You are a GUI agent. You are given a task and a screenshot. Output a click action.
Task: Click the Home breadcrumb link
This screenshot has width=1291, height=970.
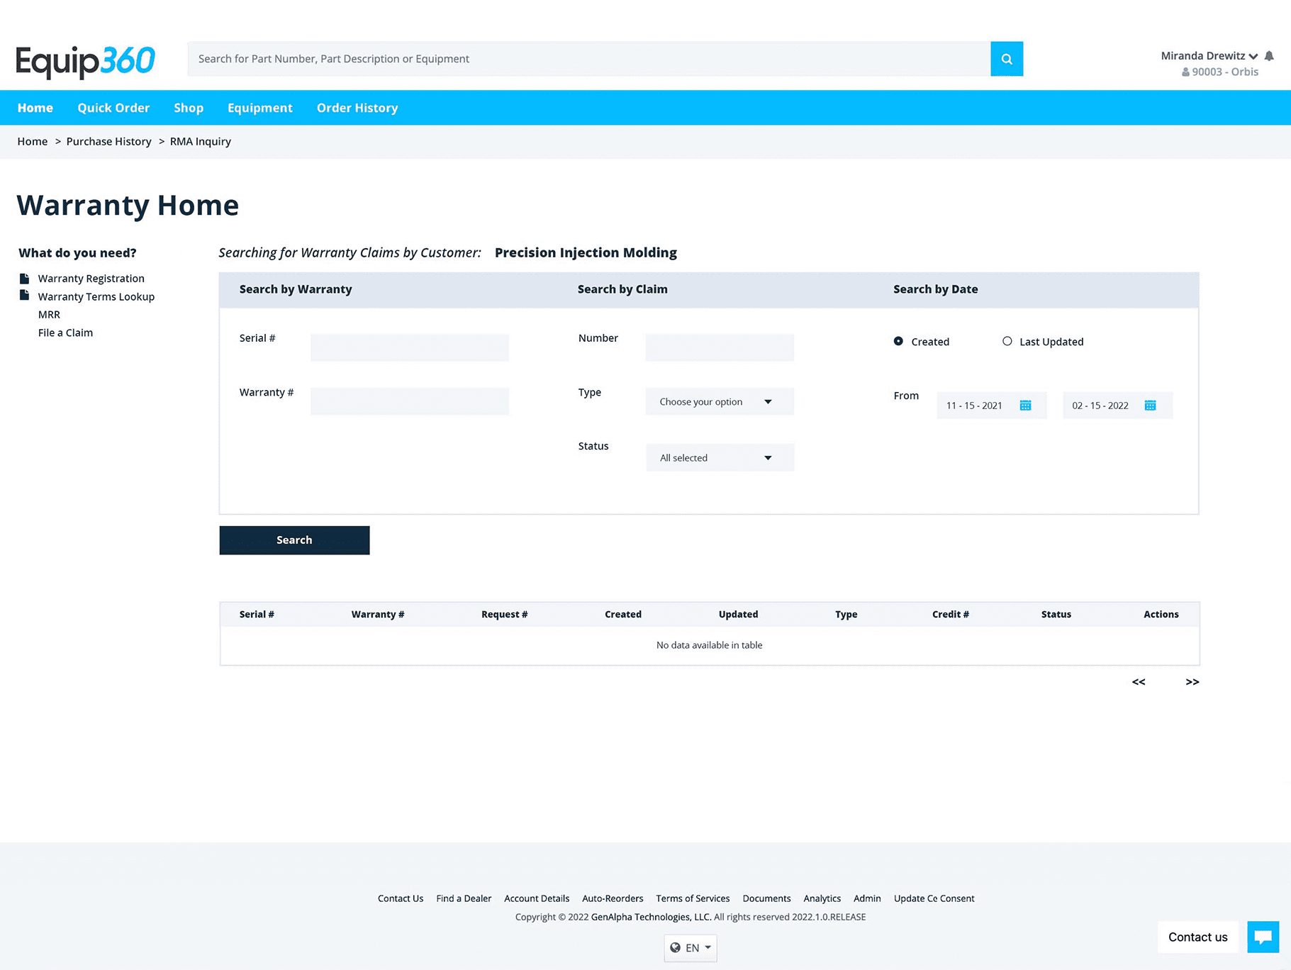coord(33,141)
